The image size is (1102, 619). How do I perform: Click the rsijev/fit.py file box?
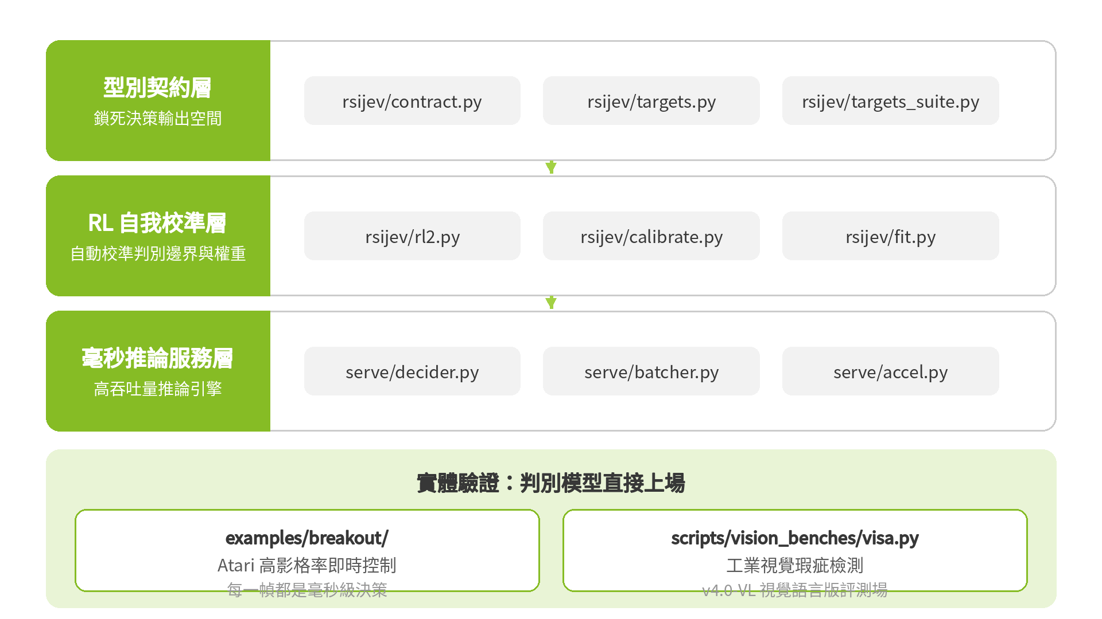[890, 236]
